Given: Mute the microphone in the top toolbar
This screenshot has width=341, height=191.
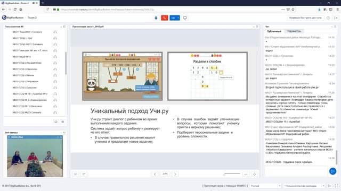Looking at the screenshot, I should click(156, 18).
